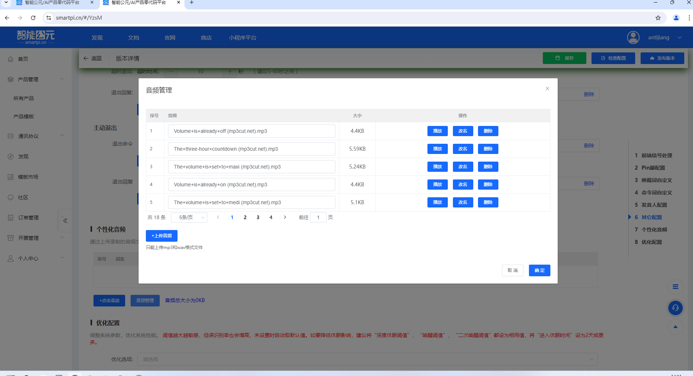Viewport: 693px width, 376px height.
Task: Go to next page arrow in pagination
Action: [x=285, y=217]
